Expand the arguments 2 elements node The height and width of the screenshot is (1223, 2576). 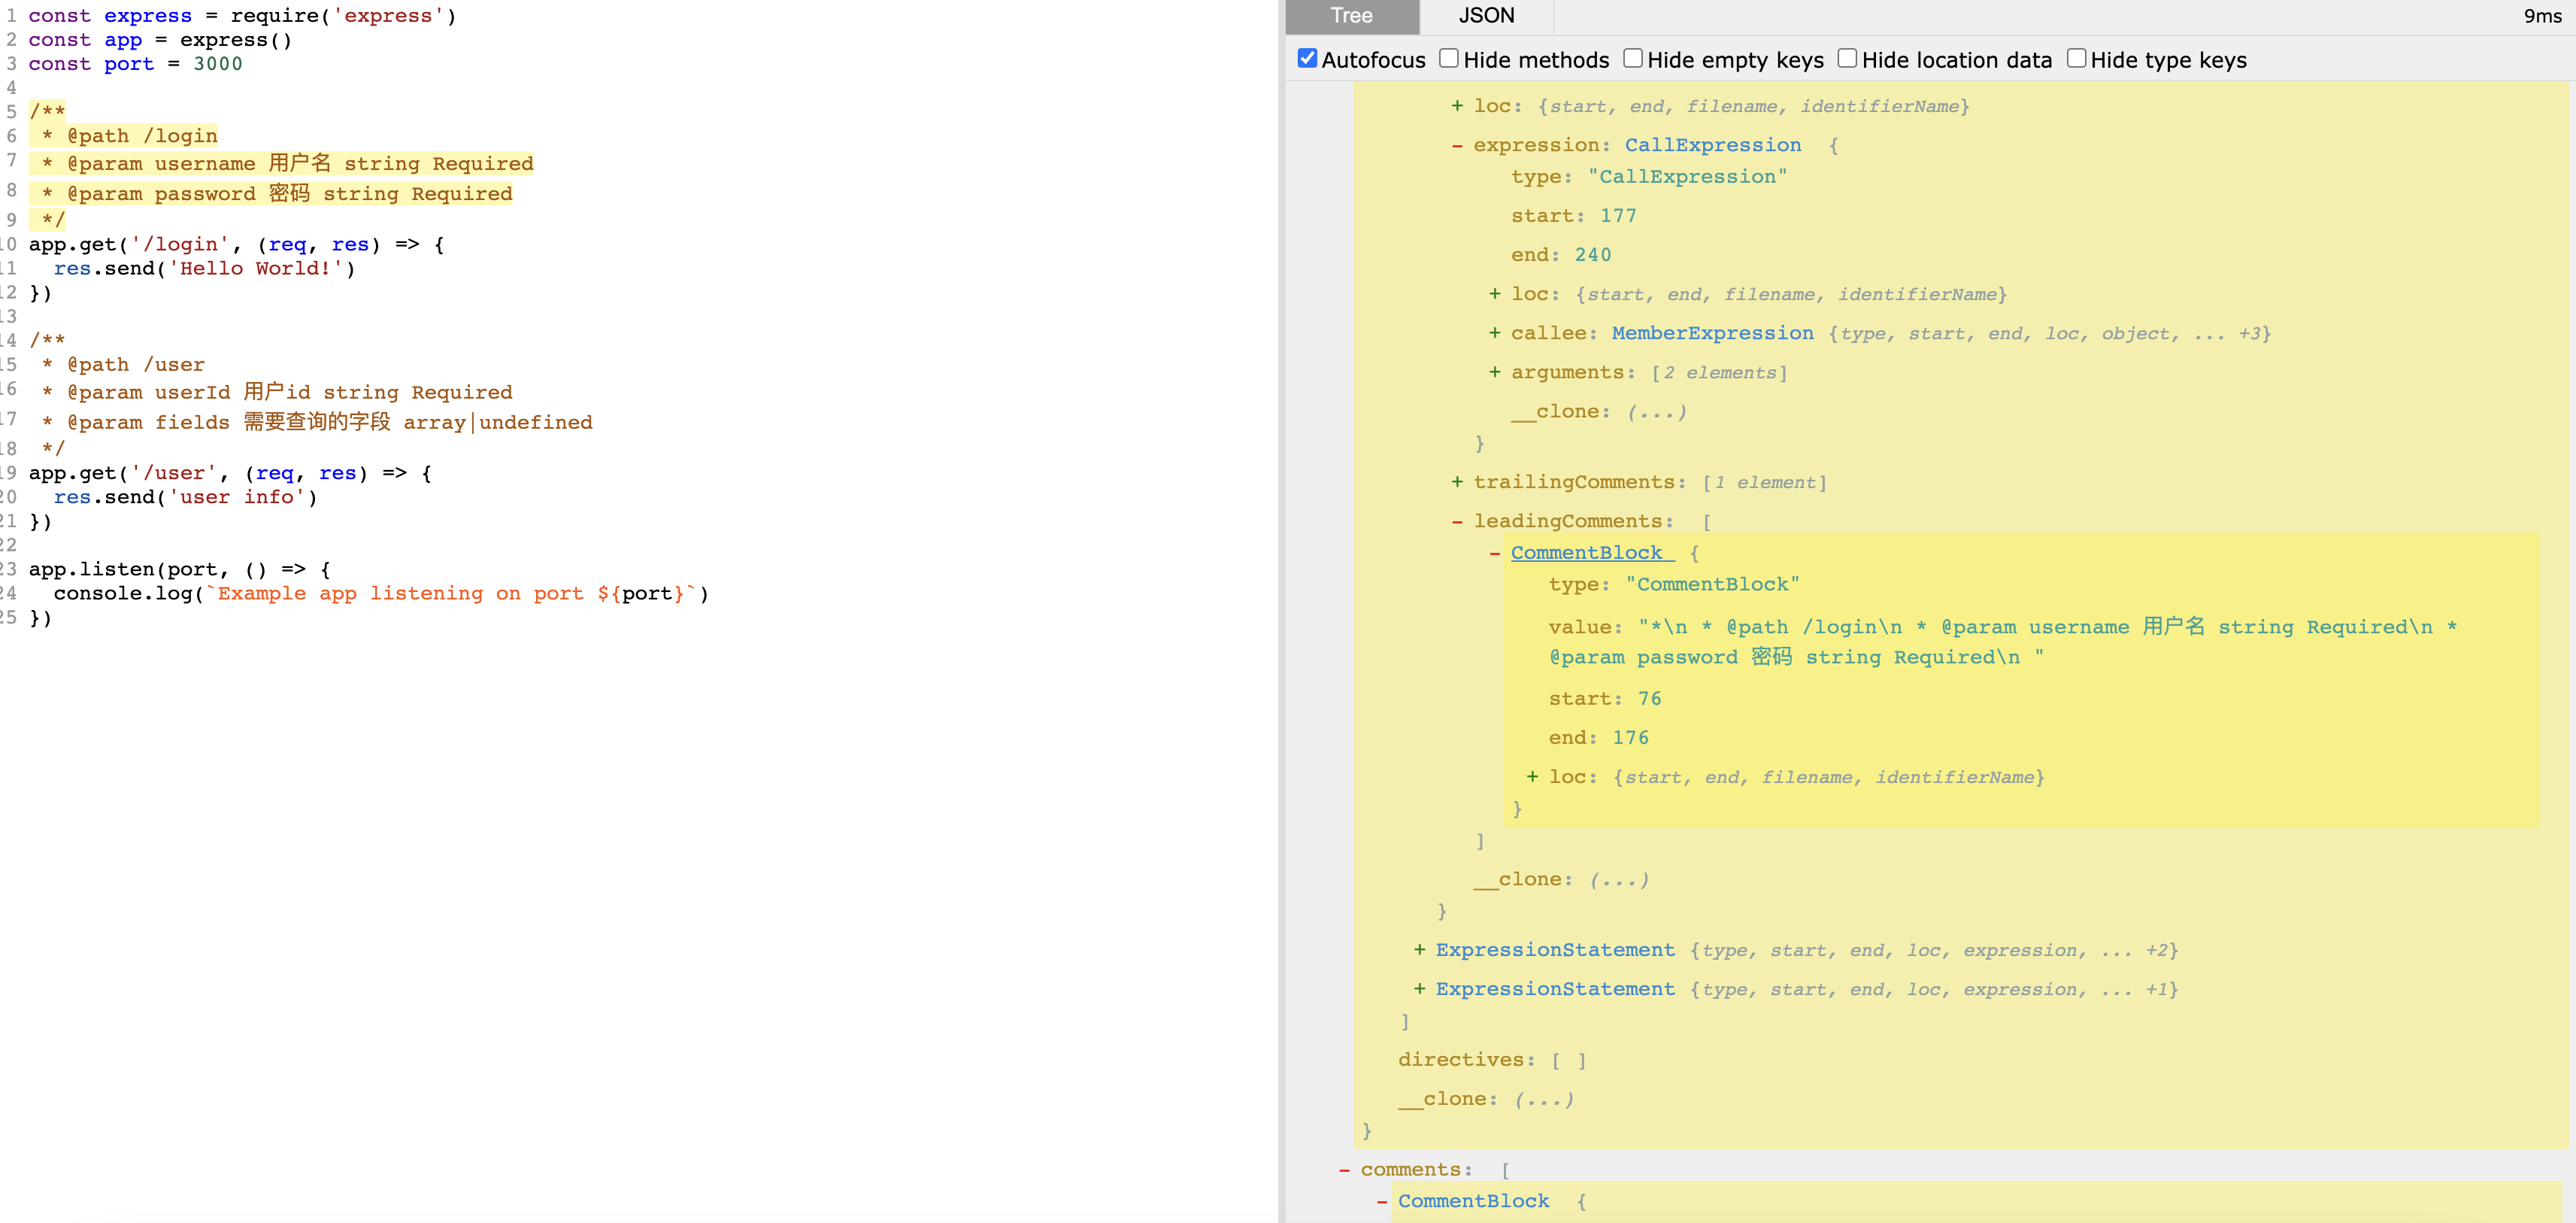pos(1494,373)
